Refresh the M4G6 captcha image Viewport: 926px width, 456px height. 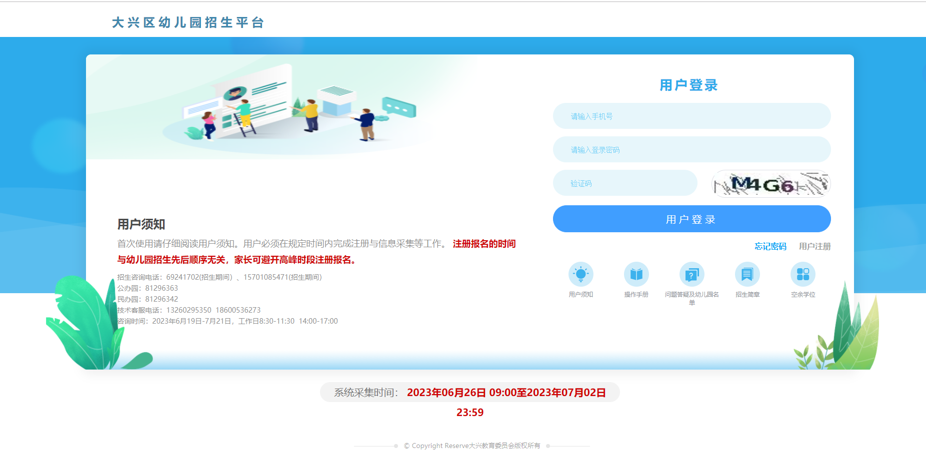point(770,184)
